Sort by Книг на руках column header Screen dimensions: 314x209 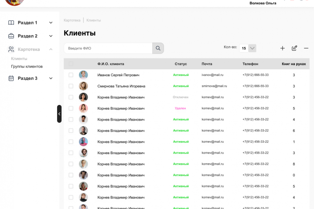tap(294, 64)
